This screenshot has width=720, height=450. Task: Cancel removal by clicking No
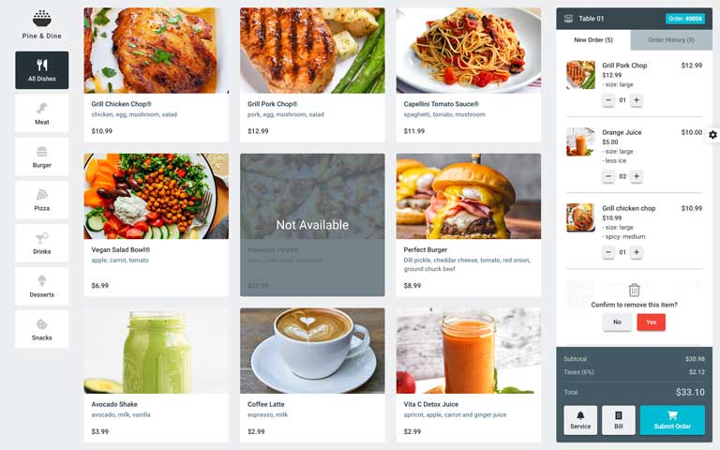617,322
